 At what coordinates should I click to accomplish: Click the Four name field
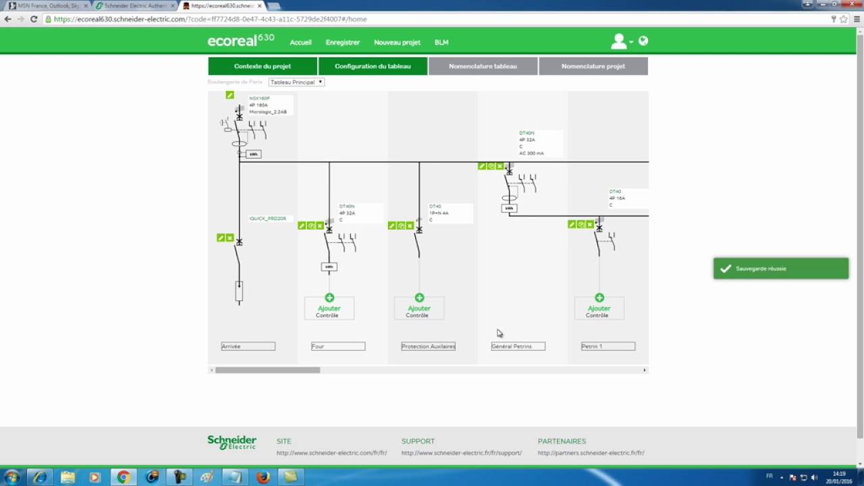click(338, 346)
